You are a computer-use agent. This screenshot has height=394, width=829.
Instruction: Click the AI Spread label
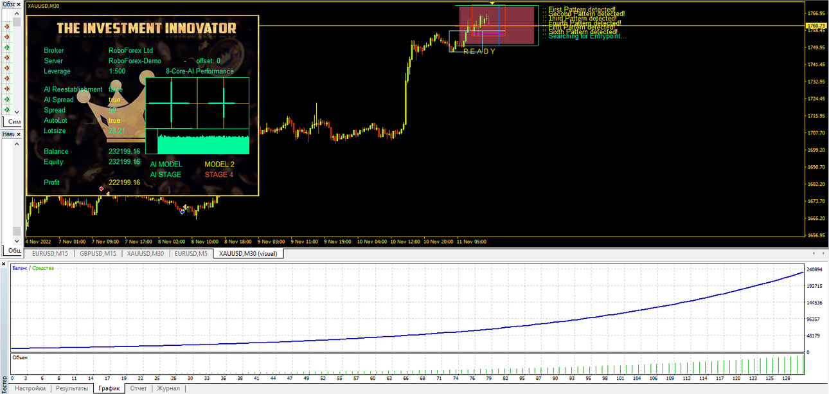(x=58, y=100)
